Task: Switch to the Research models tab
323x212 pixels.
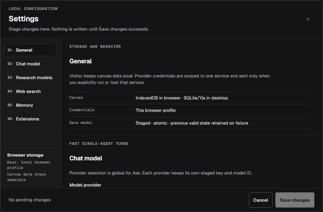Action: click(x=30, y=77)
